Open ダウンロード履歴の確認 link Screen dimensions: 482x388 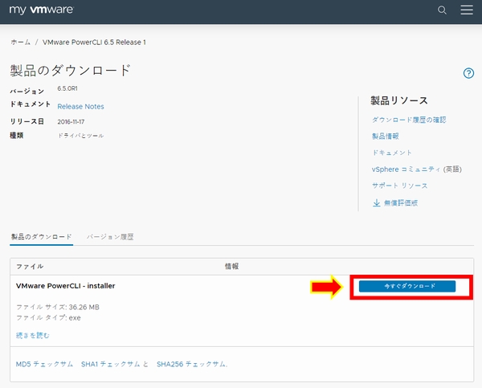tap(409, 120)
